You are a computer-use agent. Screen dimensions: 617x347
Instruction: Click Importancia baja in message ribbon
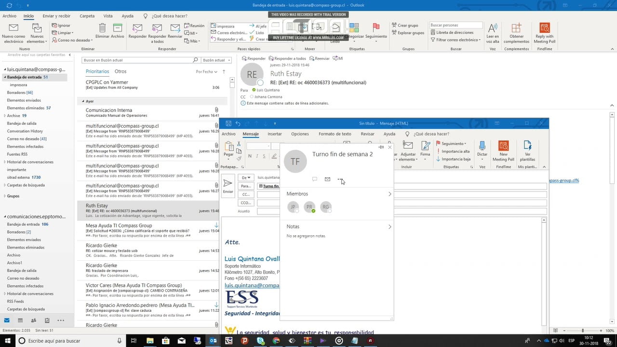(453, 159)
